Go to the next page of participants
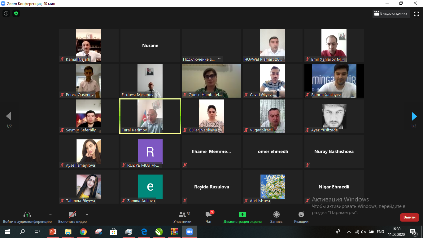The width and height of the screenshot is (423, 238). [x=414, y=116]
